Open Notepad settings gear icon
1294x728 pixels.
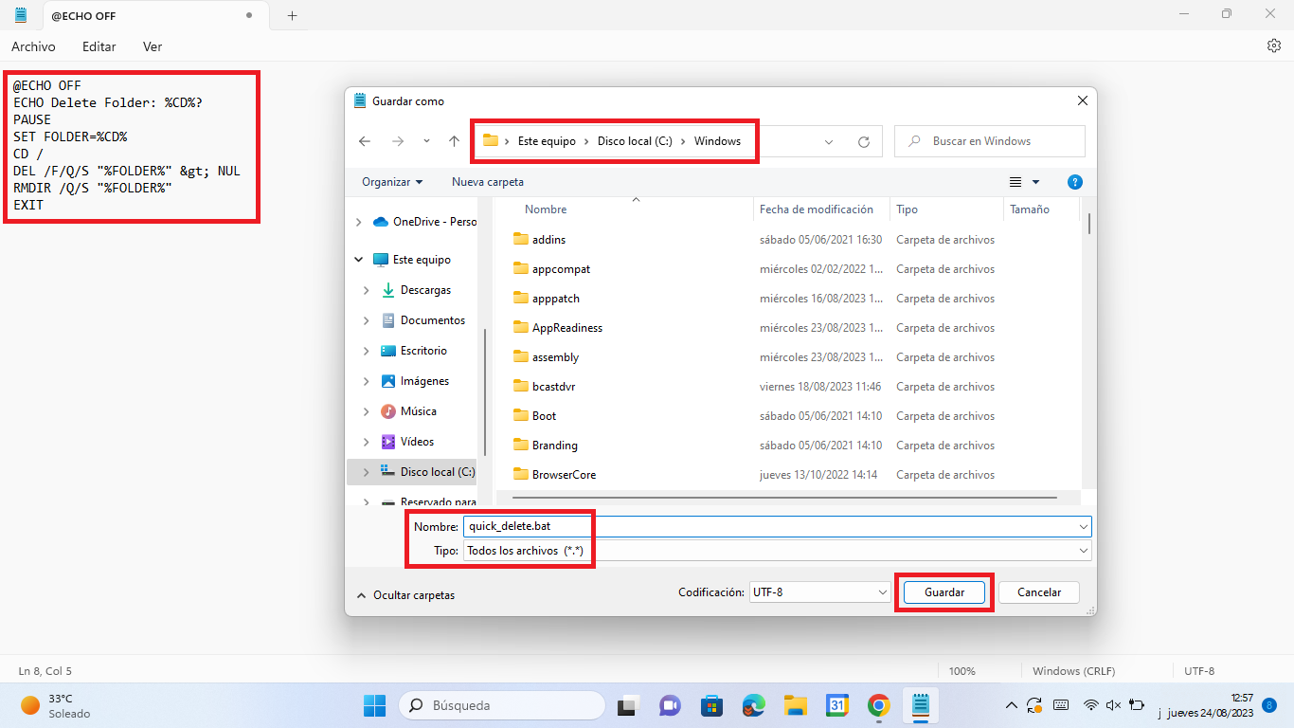click(1273, 46)
